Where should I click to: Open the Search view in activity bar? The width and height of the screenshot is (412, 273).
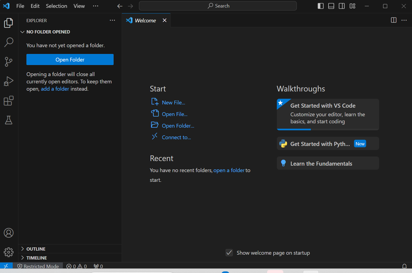pyautogui.click(x=9, y=42)
